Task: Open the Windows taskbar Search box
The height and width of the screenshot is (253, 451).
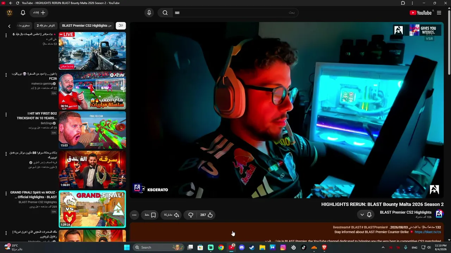Action: coord(159,247)
